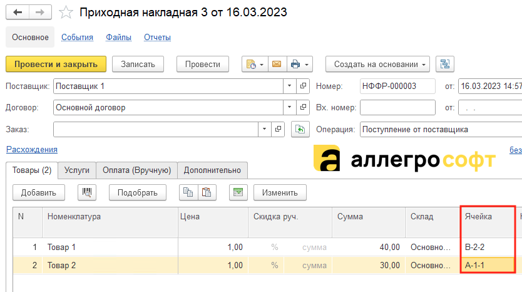Copy rows icon in goods toolbar
Image resolution: width=522 pixels, height=292 pixels.
click(x=188, y=192)
